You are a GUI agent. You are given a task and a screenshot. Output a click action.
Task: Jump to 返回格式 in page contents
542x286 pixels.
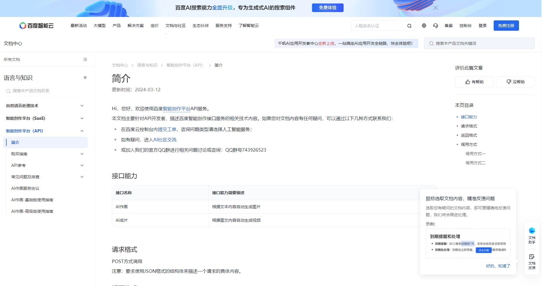pos(469,135)
